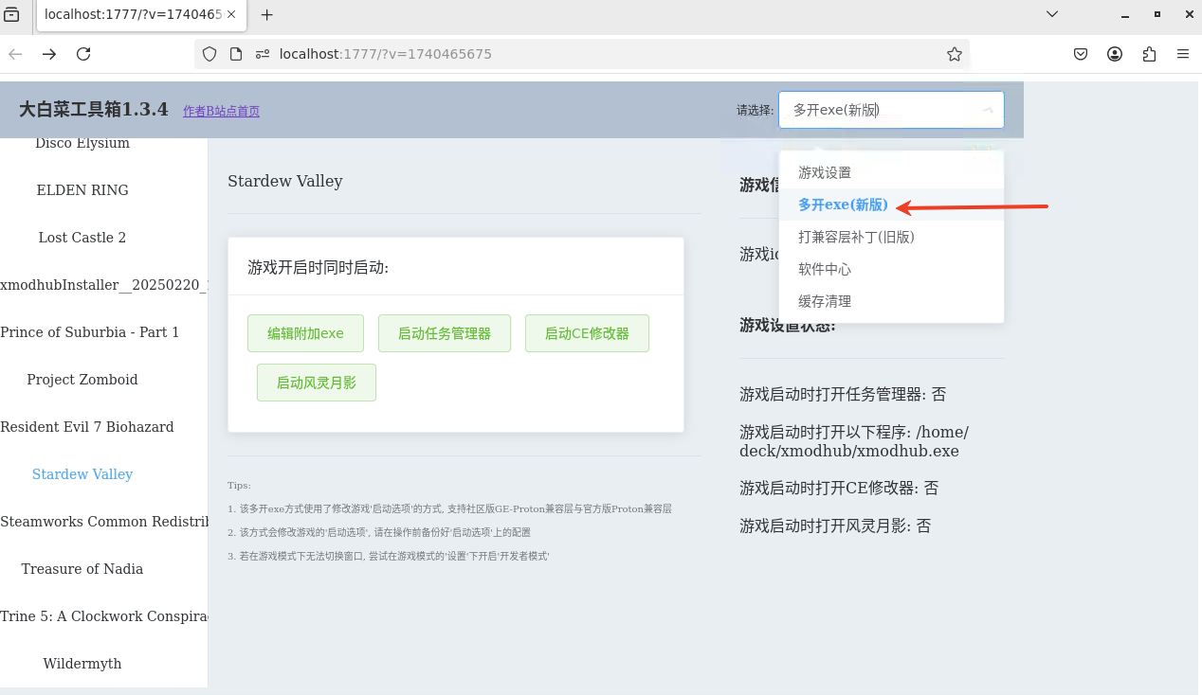Open the extensions puzzle icon

click(1149, 54)
